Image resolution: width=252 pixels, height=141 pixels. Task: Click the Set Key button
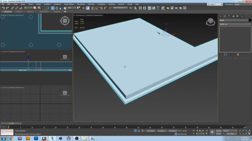(x=219, y=134)
